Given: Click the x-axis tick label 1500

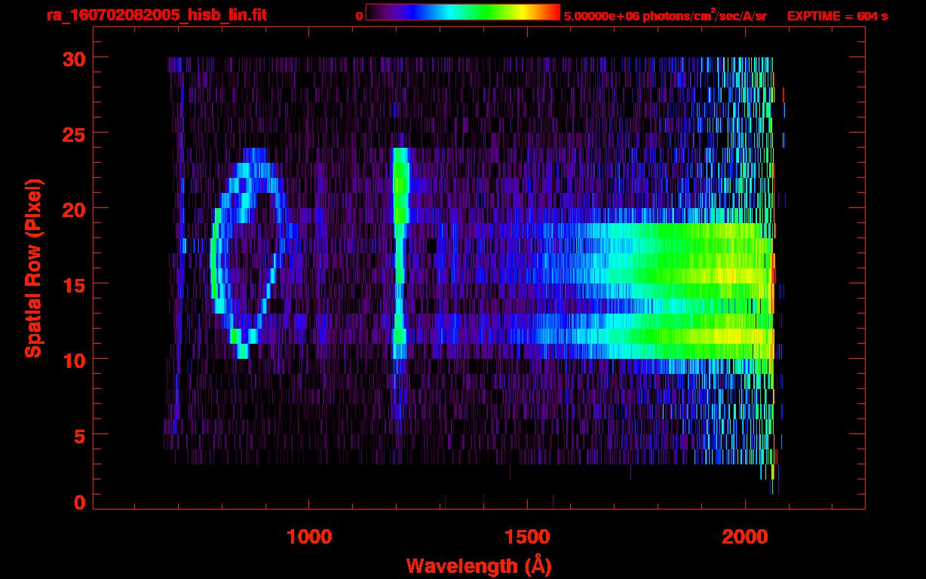Looking at the screenshot, I should point(527,537).
